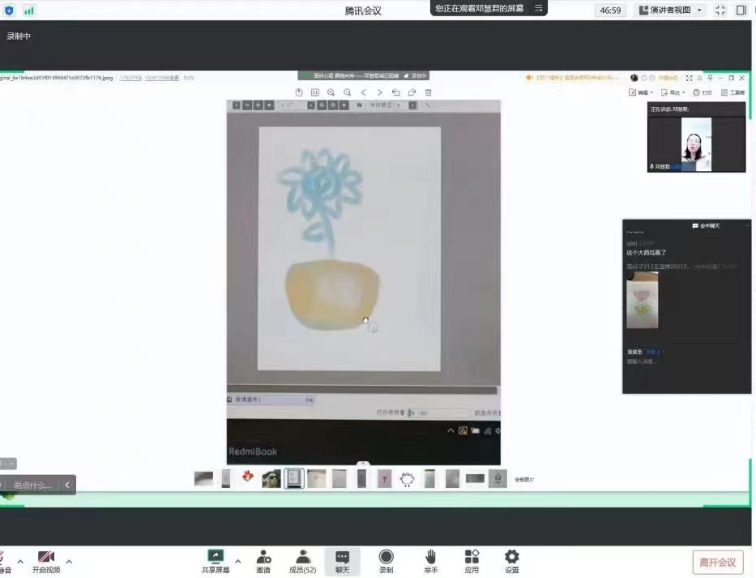Expand arrow next to 共享屏幕

237,561
